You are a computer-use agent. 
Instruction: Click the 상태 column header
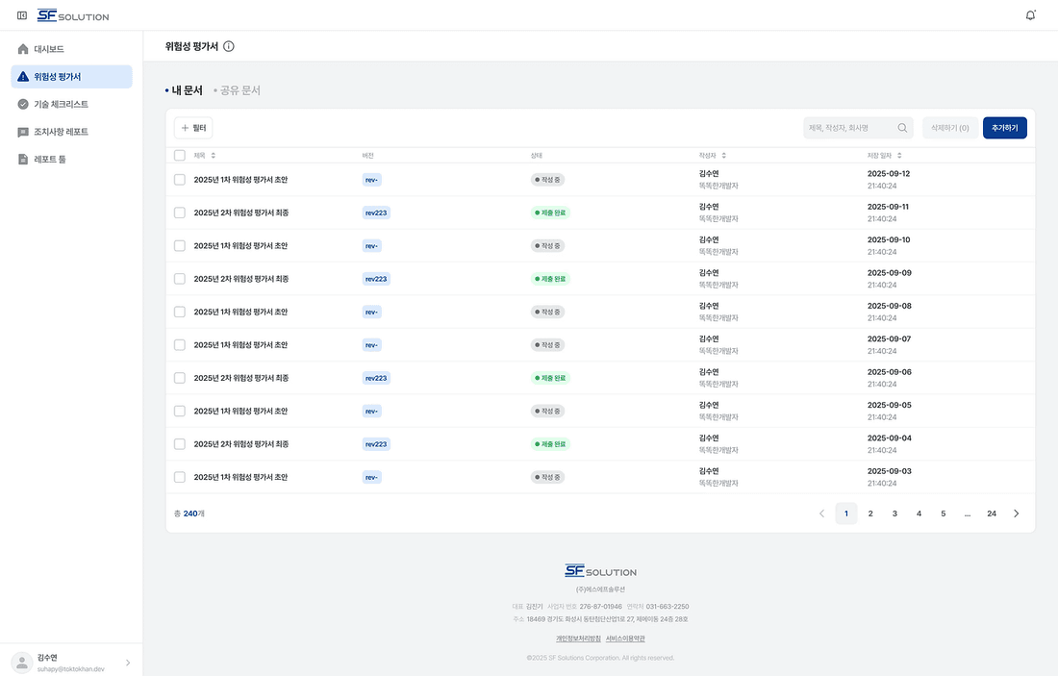pyautogui.click(x=537, y=156)
